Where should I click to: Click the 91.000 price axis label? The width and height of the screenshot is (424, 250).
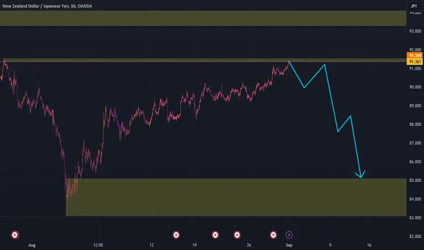point(415,68)
